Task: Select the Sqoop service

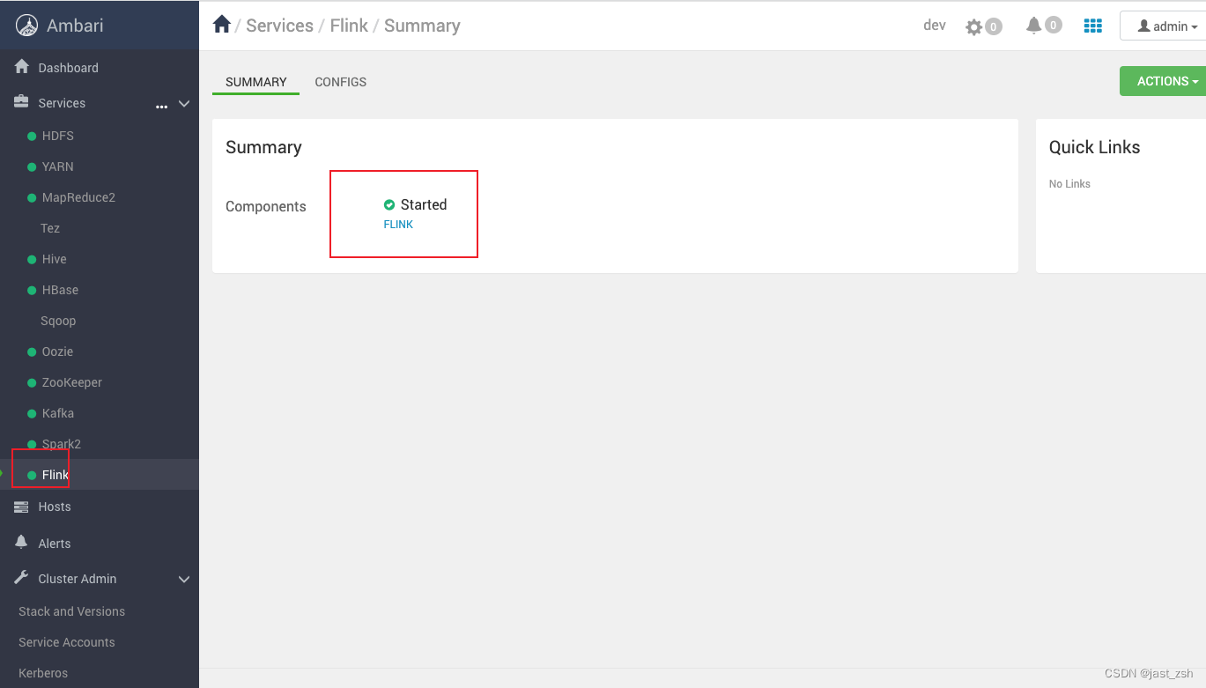Action: 58,321
